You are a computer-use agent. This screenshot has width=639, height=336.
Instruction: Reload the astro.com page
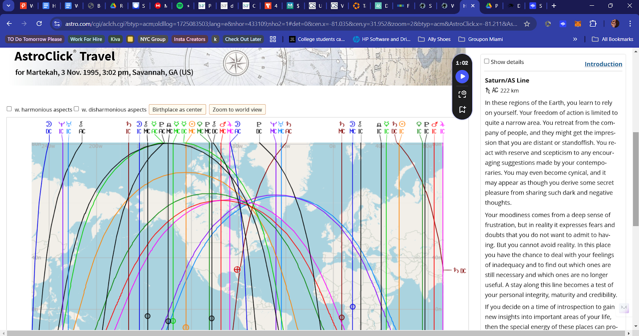click(39, 24)
